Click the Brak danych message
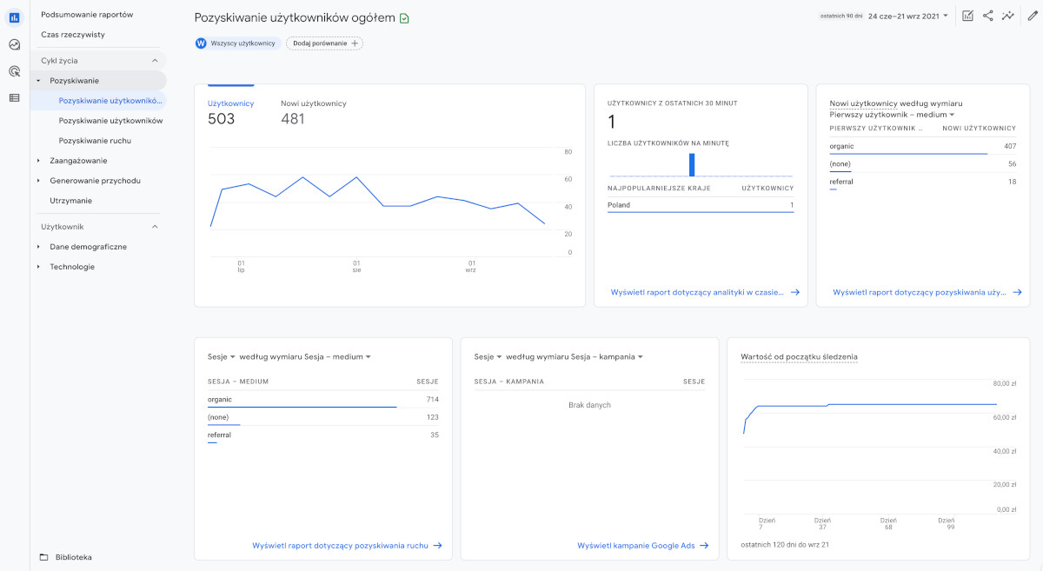 pyautogui.click(x=589, y=405)
